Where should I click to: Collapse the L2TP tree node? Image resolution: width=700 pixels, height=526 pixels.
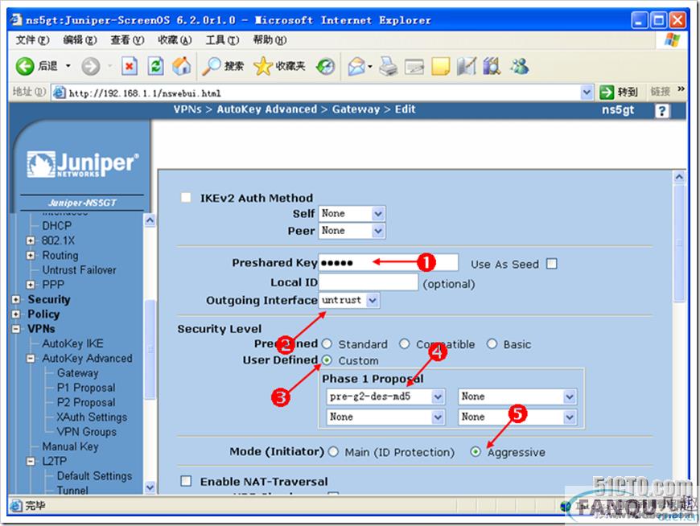pos(31,462)
